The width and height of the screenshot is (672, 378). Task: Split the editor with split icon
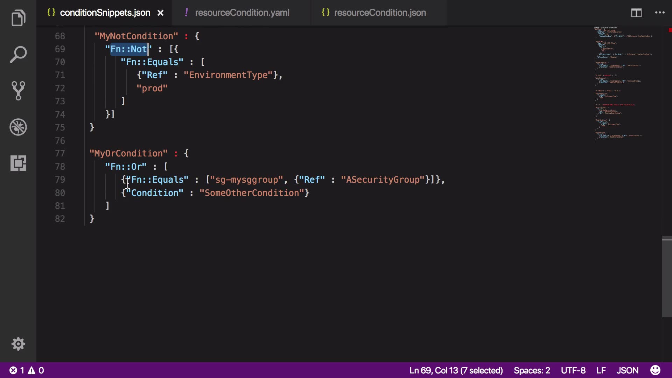pos(636,13)
